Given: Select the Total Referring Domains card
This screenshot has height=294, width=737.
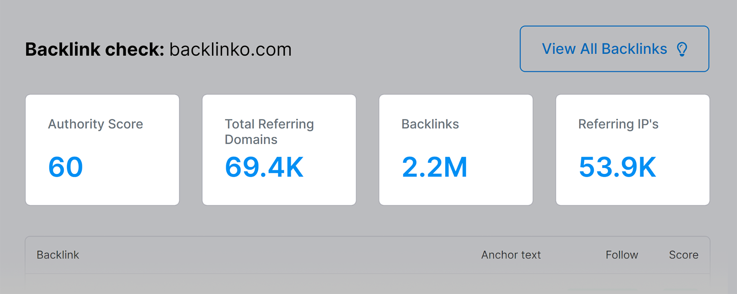Looking at the screenshot, I should (280, 150).
